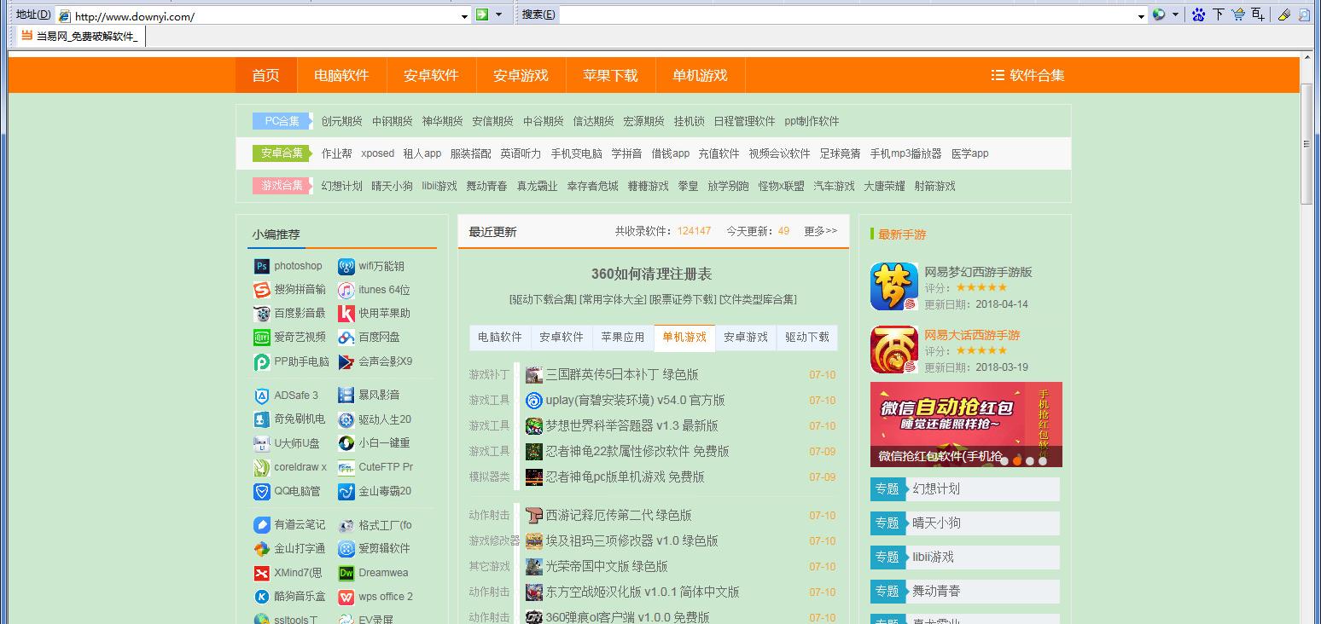Click the 微信自动抢红包 banner image
Image resolution: width=1321 pixels, height=624 pixels.
point(966,425)
